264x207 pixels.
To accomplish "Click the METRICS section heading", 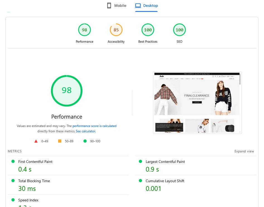I will click(x=15, y=151).
